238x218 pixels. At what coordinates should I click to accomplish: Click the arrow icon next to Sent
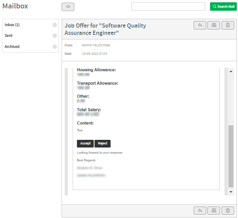[x=55, y=36]
